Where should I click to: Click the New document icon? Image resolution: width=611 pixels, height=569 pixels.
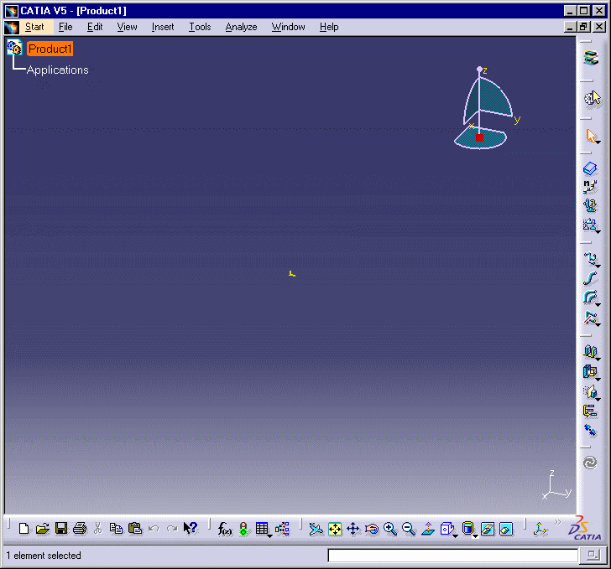point(23,529)
